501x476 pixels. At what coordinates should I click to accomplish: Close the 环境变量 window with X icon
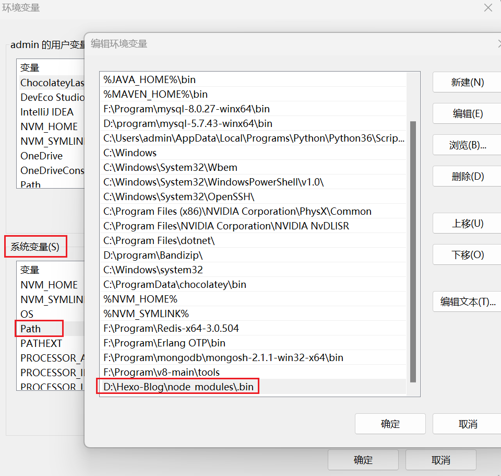488,8
